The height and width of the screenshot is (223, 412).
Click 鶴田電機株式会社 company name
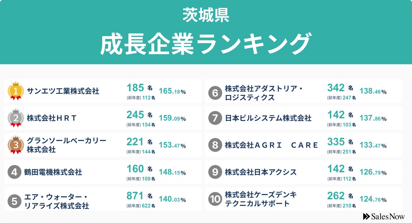tap(53, 172)
